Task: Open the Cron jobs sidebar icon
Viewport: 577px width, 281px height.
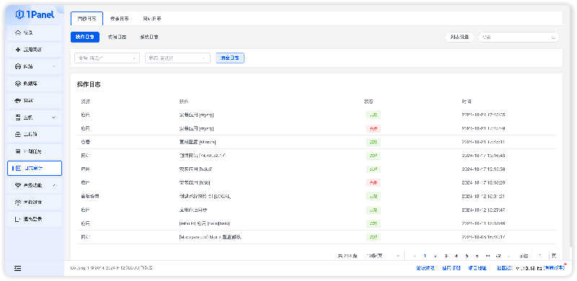Action: [x=18, y=151]
